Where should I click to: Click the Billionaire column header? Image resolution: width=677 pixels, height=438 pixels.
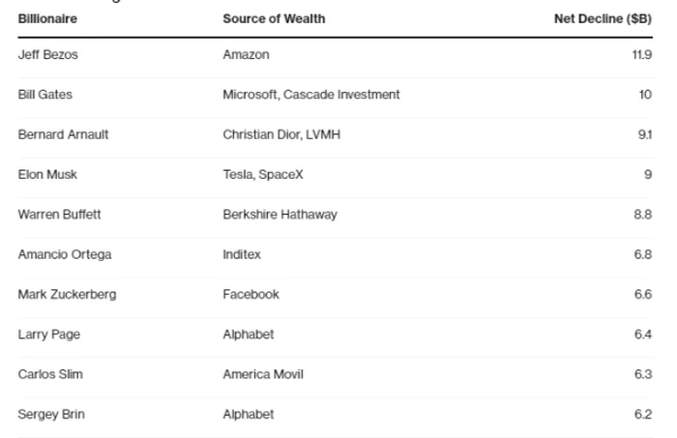coord(47,19)
